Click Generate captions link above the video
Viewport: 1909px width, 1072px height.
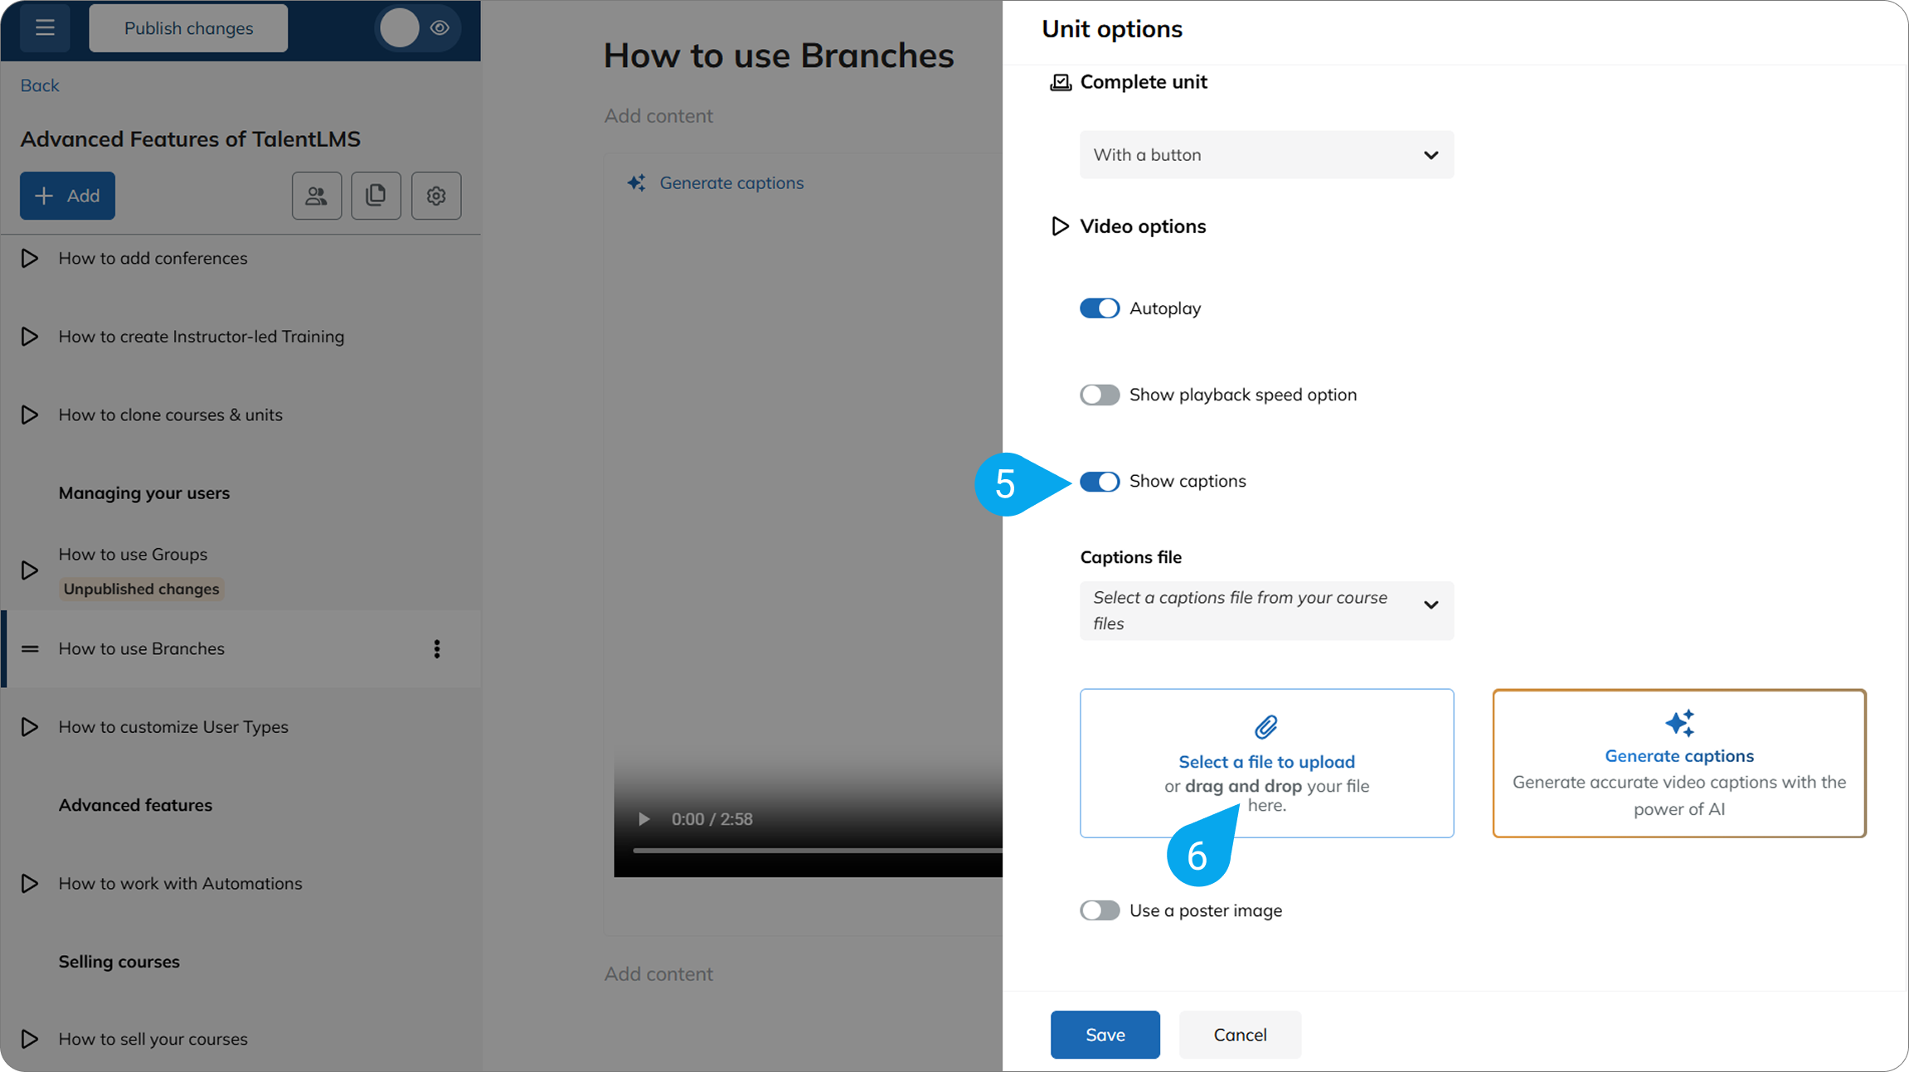click(x=731, y=183)
